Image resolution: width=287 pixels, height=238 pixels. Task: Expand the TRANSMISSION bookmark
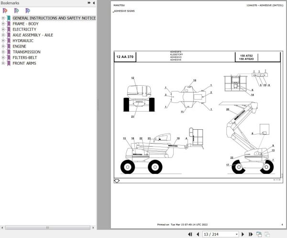click(x=3, y=52)
